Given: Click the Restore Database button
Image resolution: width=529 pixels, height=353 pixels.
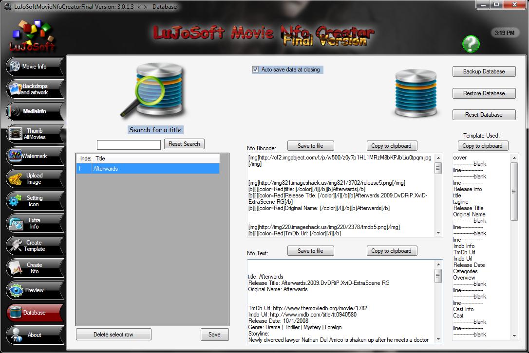Looking at the screenshot, I should coord(484,93).
